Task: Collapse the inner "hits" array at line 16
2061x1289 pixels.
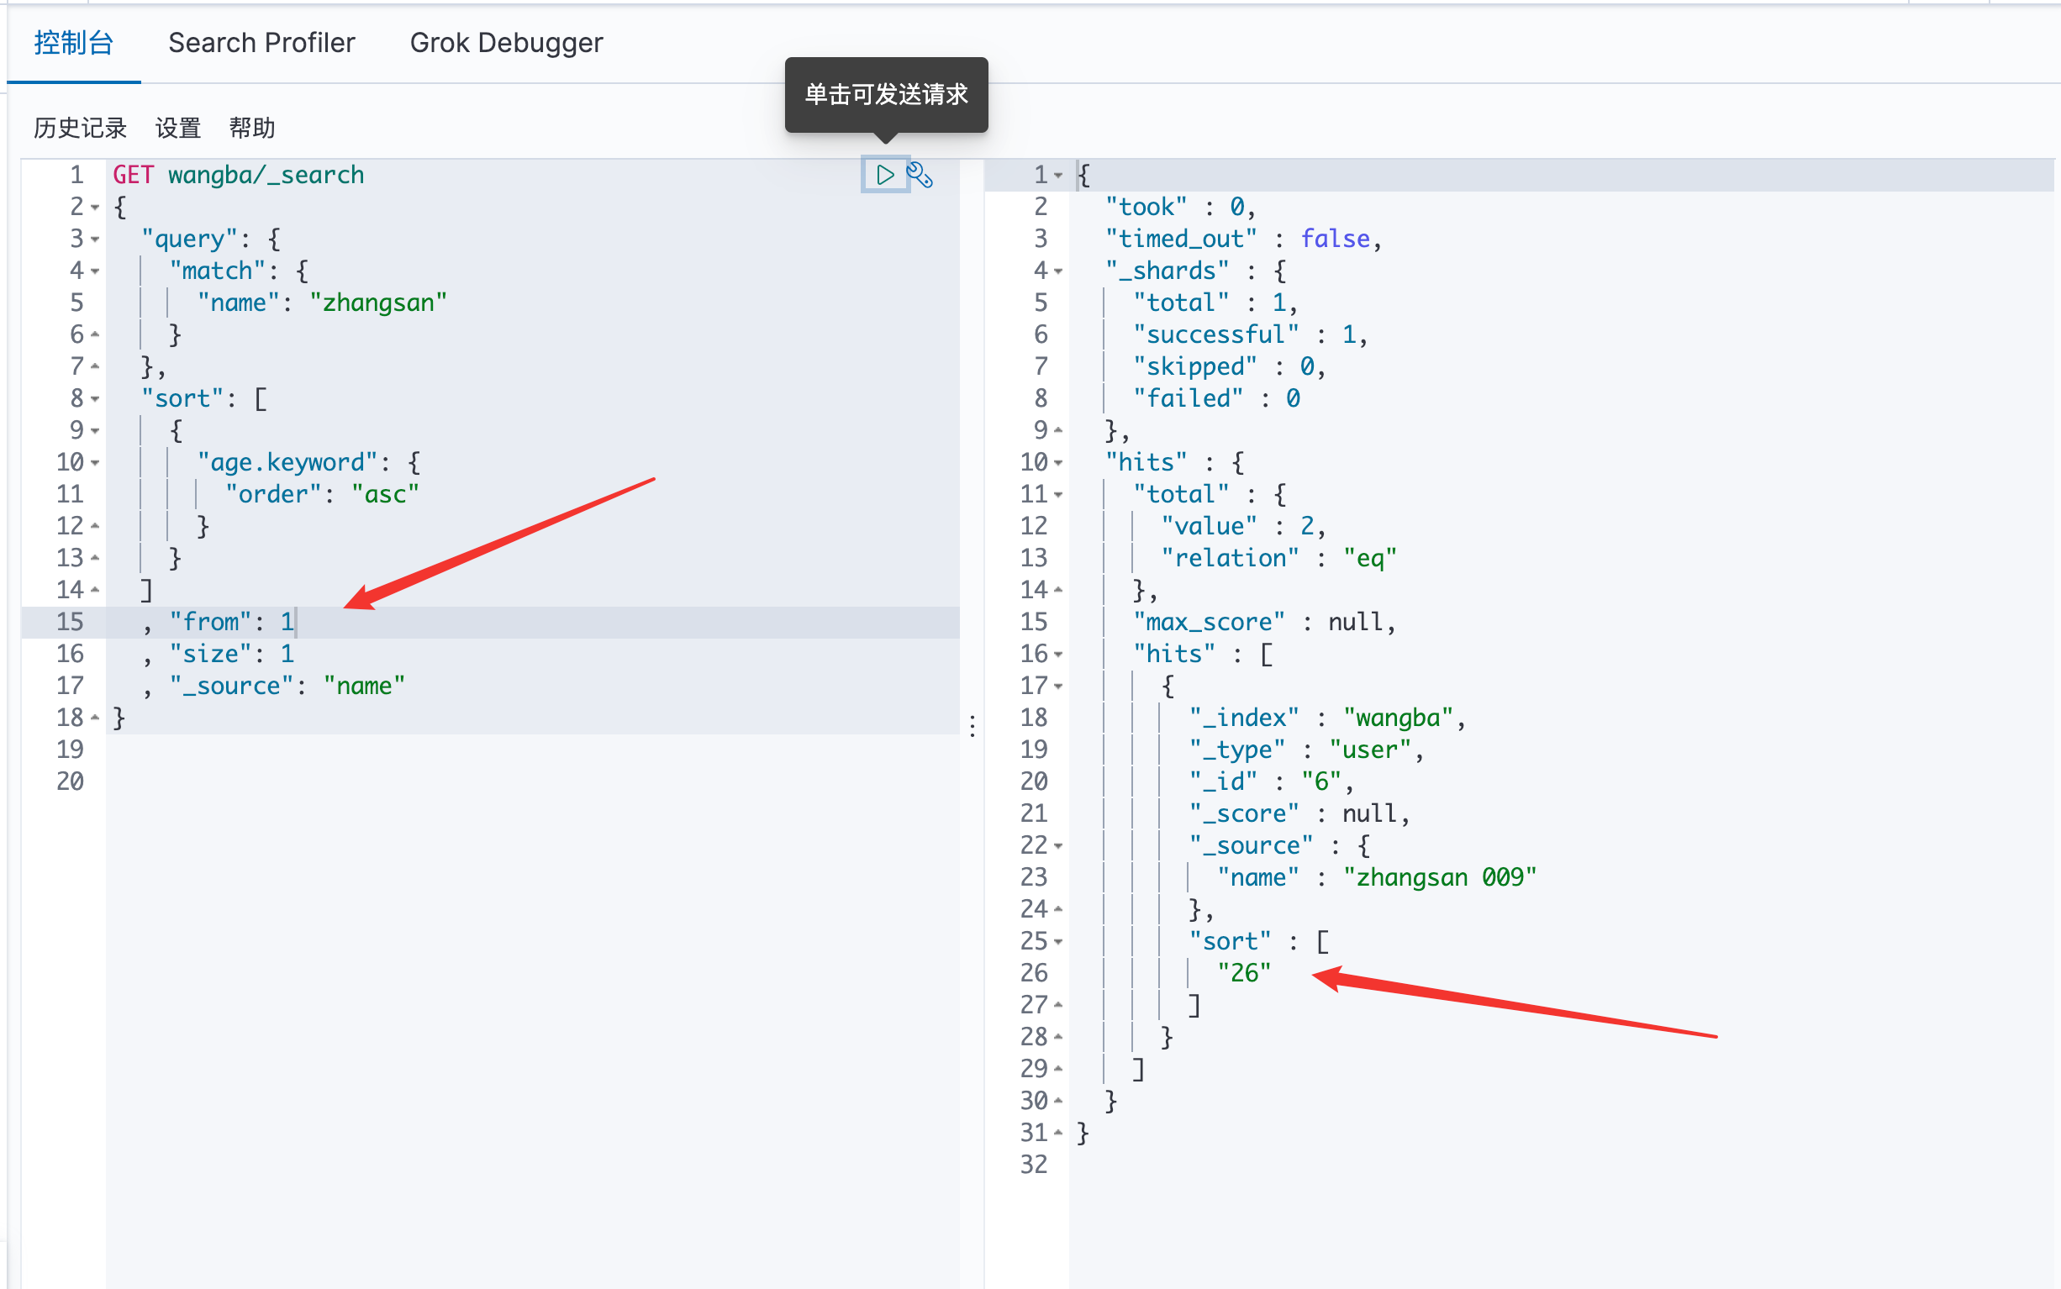Action: [x=1058, y=655]
